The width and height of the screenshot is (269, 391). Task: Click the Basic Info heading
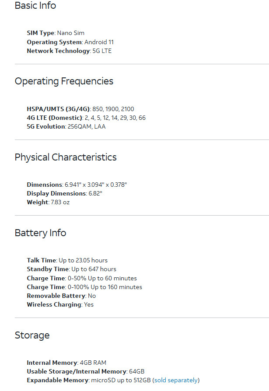point(35,5)
